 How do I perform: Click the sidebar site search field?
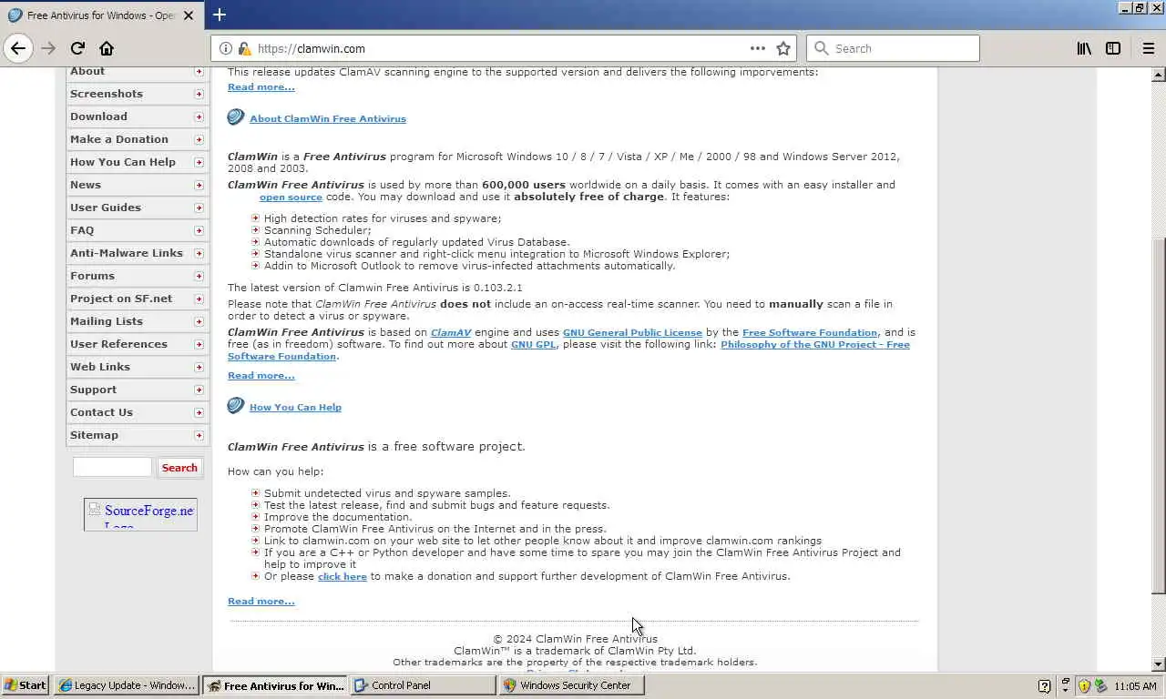[x=112, y=467]
